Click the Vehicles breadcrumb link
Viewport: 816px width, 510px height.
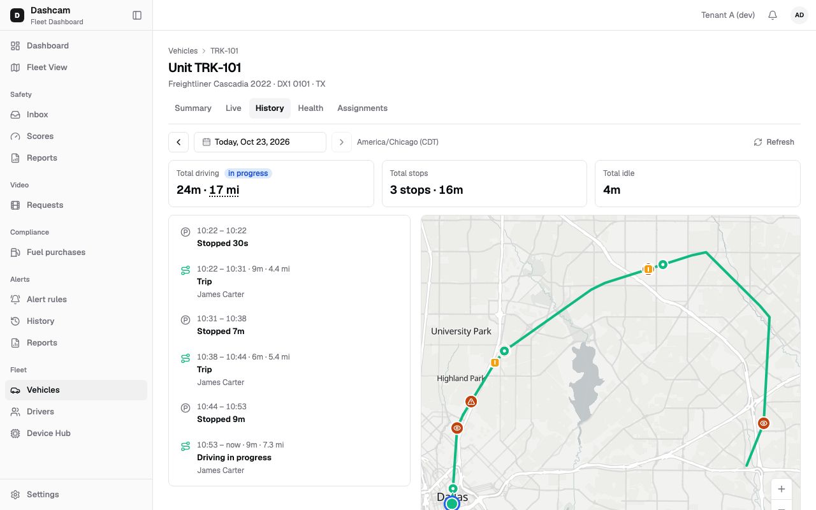tap(183, 51)
